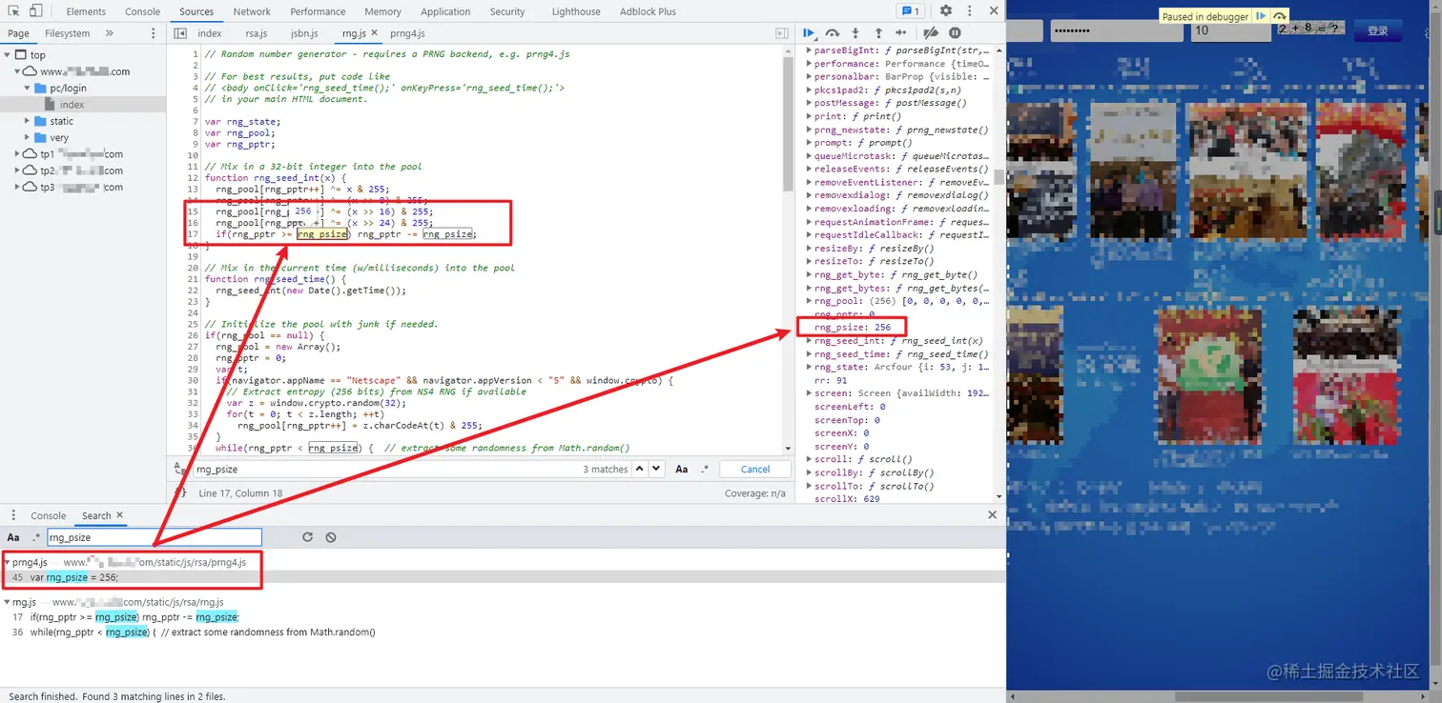Step over the next function call
Image resolution: width=1442 pixels, height=703 pixels.
(833, 33)
